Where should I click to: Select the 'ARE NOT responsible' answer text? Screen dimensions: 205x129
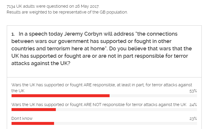99,105
